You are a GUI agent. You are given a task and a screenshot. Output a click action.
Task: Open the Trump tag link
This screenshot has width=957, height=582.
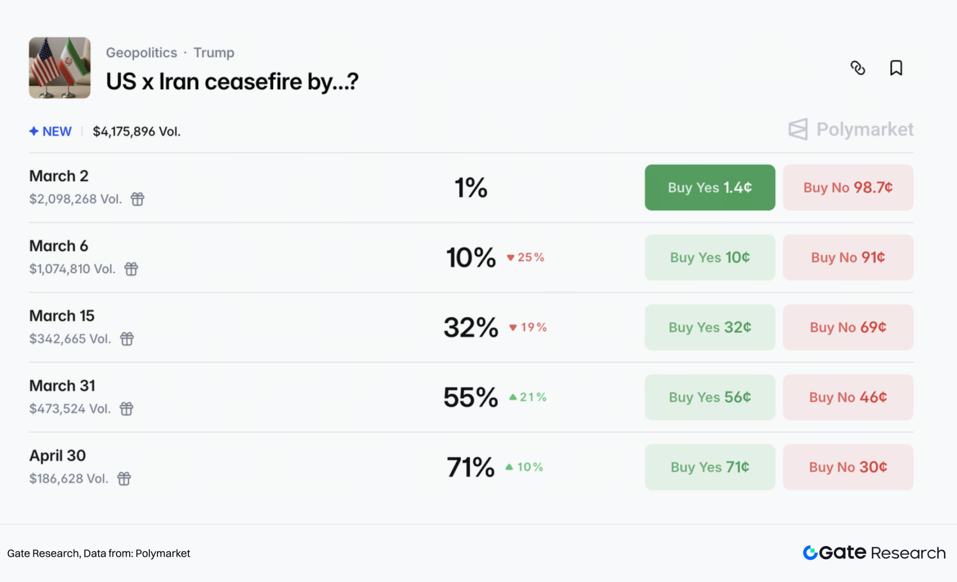[214, 53]
